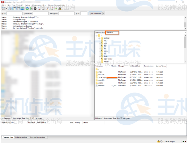
Task: Switch to Successful transfers tab
Action: coord(37,138)
